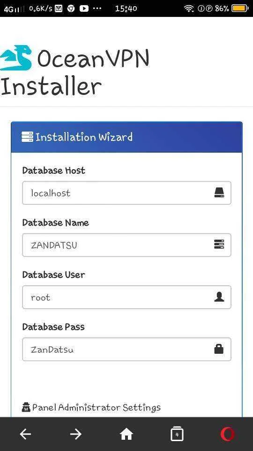Open the tab switcher showing 4 tabs
The width and height of the screenshot is (253, 451).
coord(177,434)
